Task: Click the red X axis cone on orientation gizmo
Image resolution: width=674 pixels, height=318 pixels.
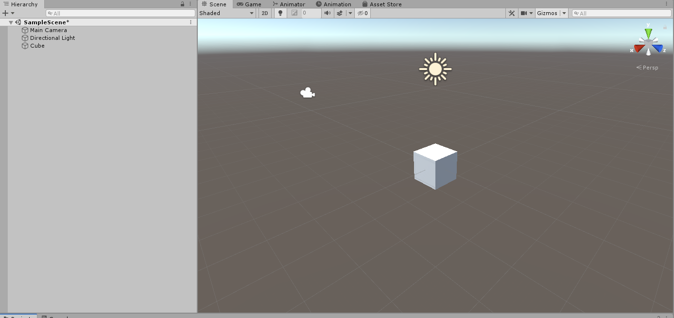Action: [638, 48]
